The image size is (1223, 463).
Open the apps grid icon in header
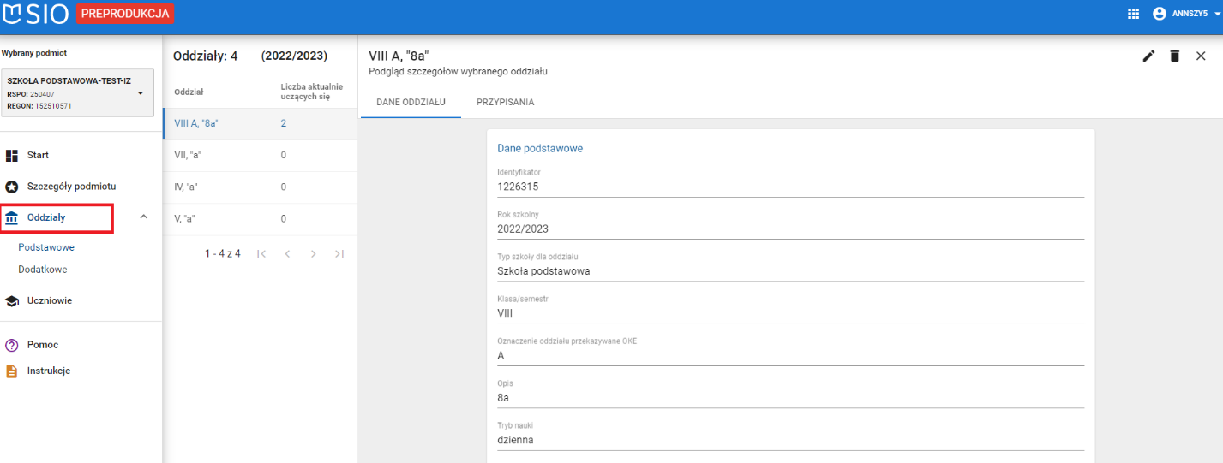pos(1133,14)
